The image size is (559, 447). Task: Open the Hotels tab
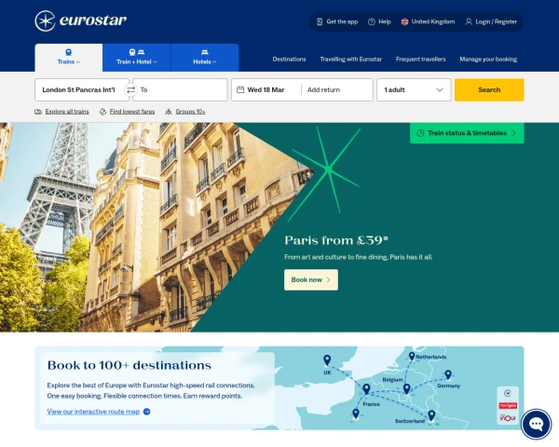click(x=205, y=58)
